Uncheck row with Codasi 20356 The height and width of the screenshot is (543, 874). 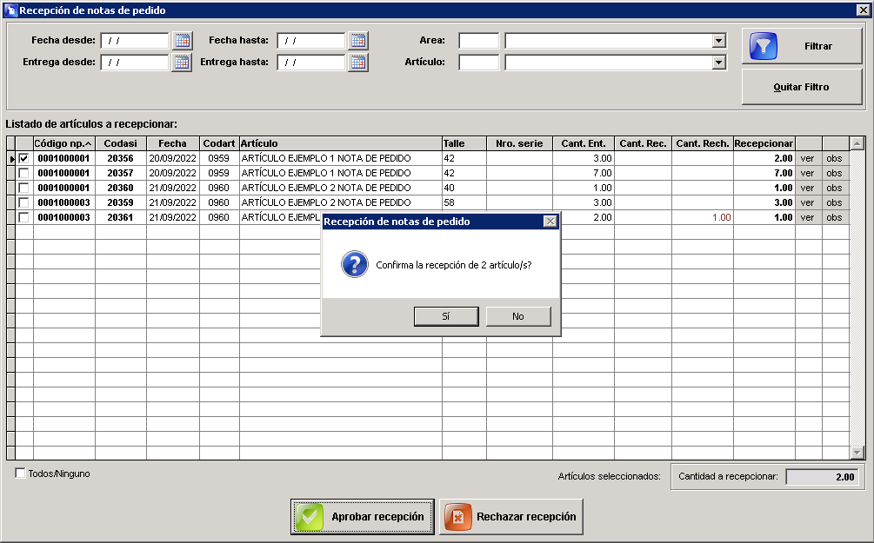pos(24,159)
